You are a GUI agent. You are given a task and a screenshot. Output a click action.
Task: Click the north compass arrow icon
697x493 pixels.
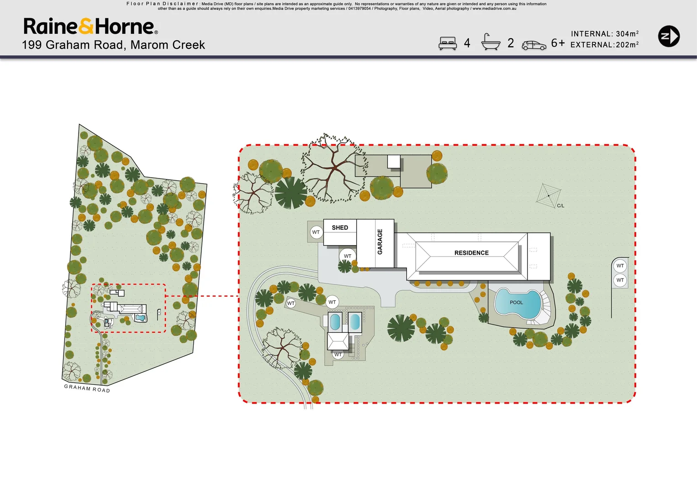click(669, 37)
